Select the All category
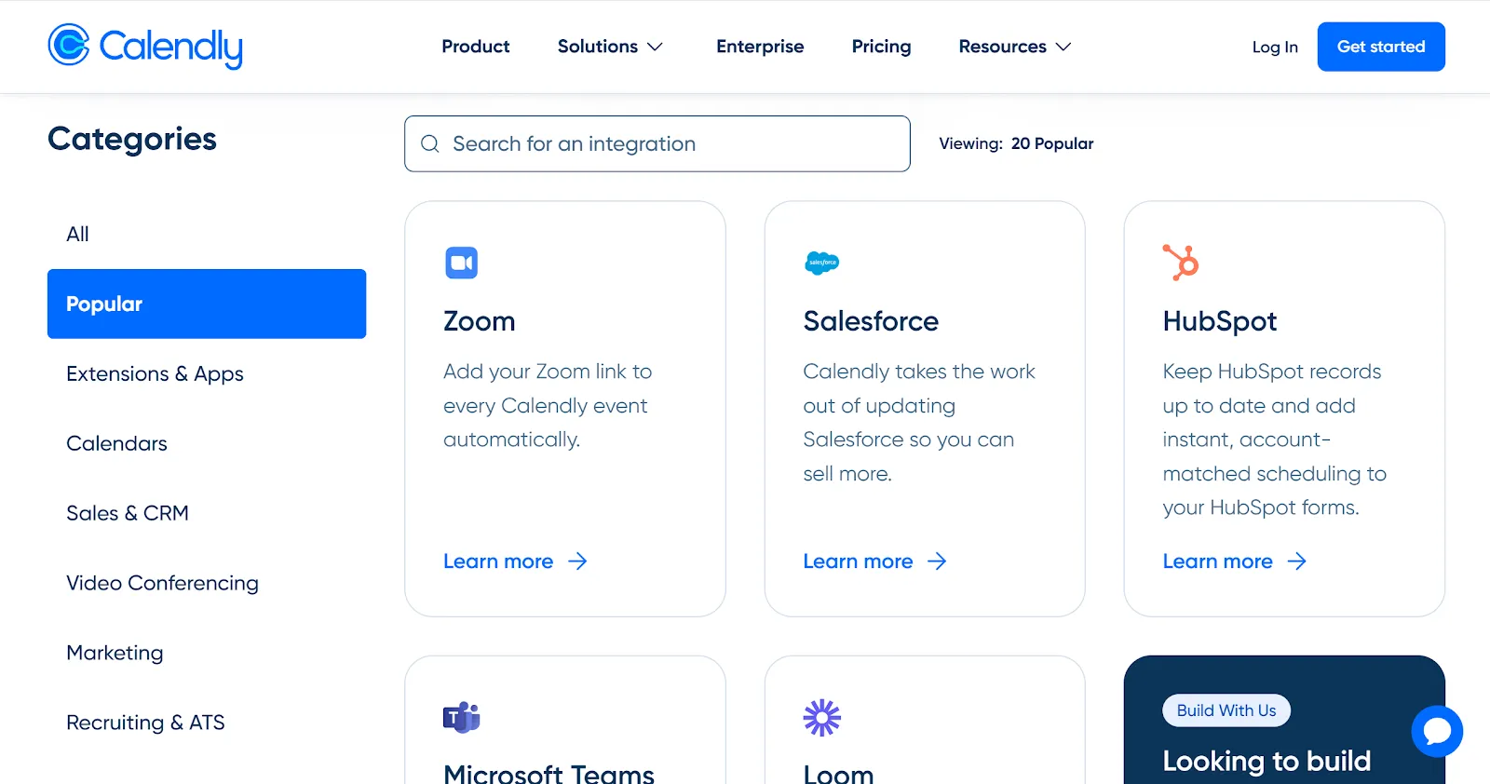The width and height of the screenshot is (1490, 784). click(x=207, y=234)
